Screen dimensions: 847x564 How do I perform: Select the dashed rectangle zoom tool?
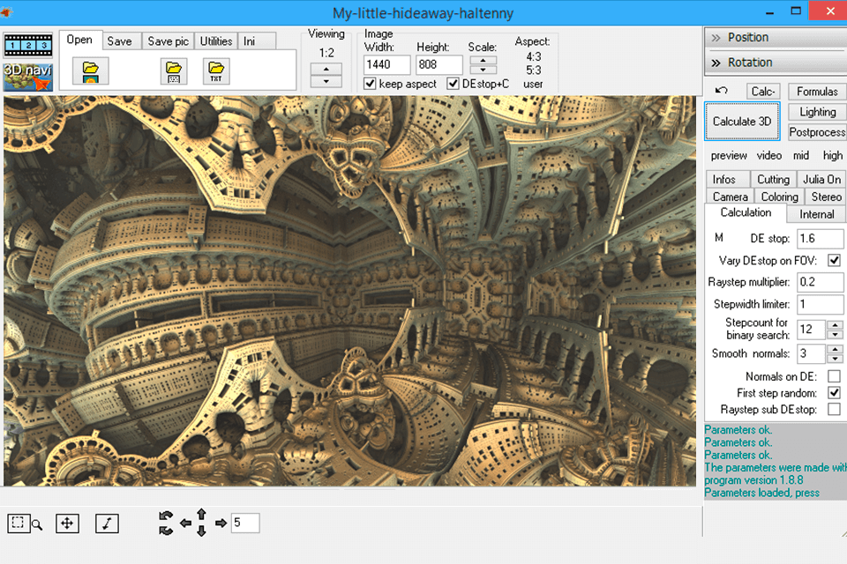click(x=19, y=523)
